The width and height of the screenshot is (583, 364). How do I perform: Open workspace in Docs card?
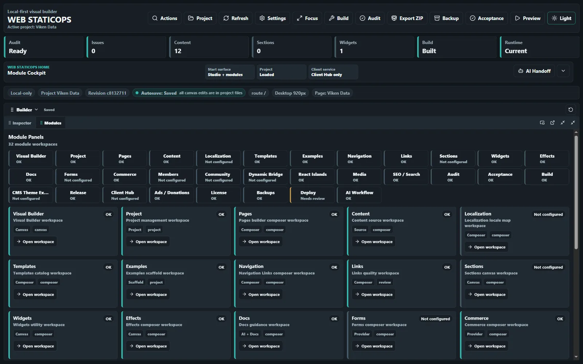(x=261, y=346)
